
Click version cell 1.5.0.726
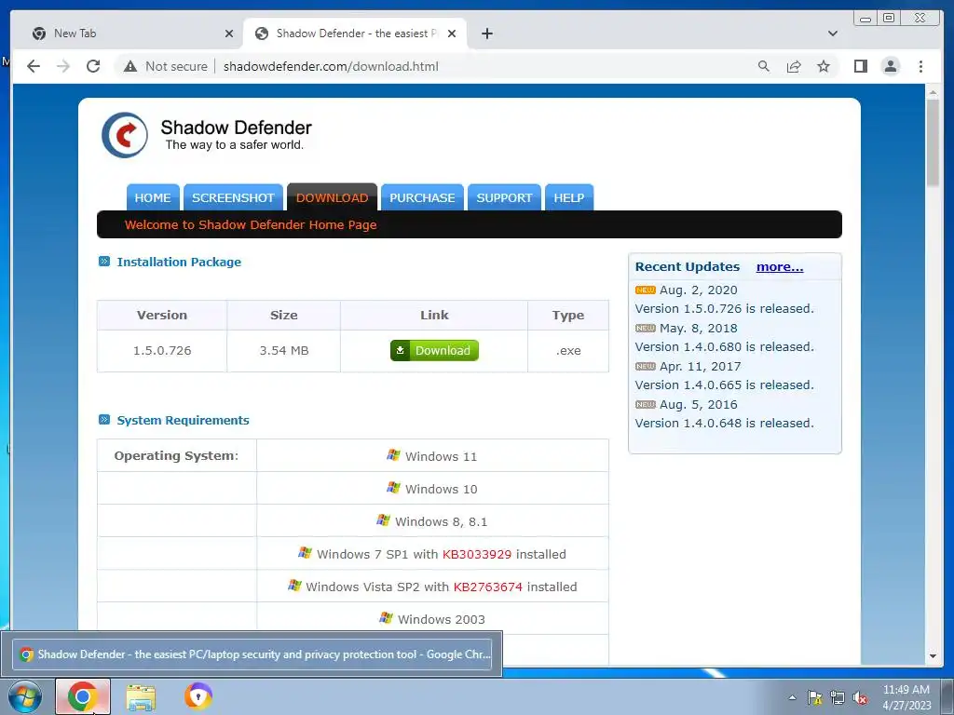click(x=162, y=351)
